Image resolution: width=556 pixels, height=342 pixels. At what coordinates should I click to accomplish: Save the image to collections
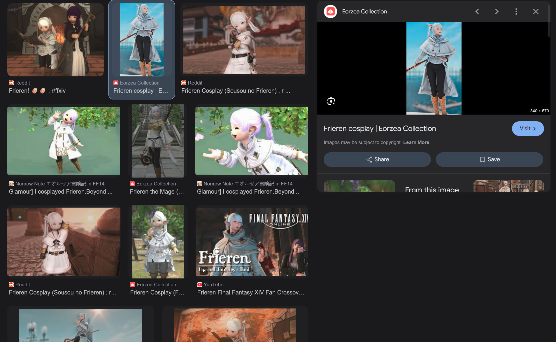point(489,159)
